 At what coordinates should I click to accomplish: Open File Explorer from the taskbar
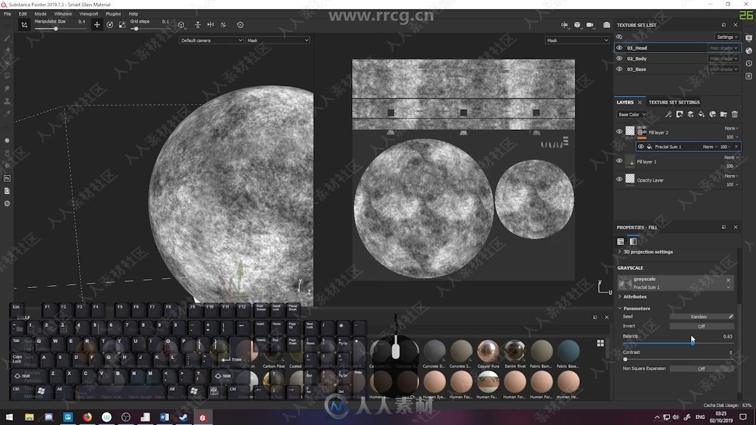[x=29, y=417]
